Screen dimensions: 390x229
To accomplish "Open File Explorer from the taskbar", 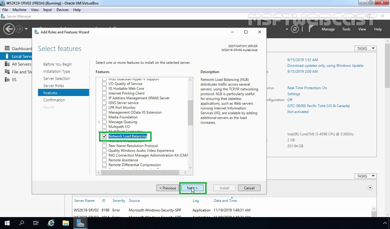I will 65,223.
